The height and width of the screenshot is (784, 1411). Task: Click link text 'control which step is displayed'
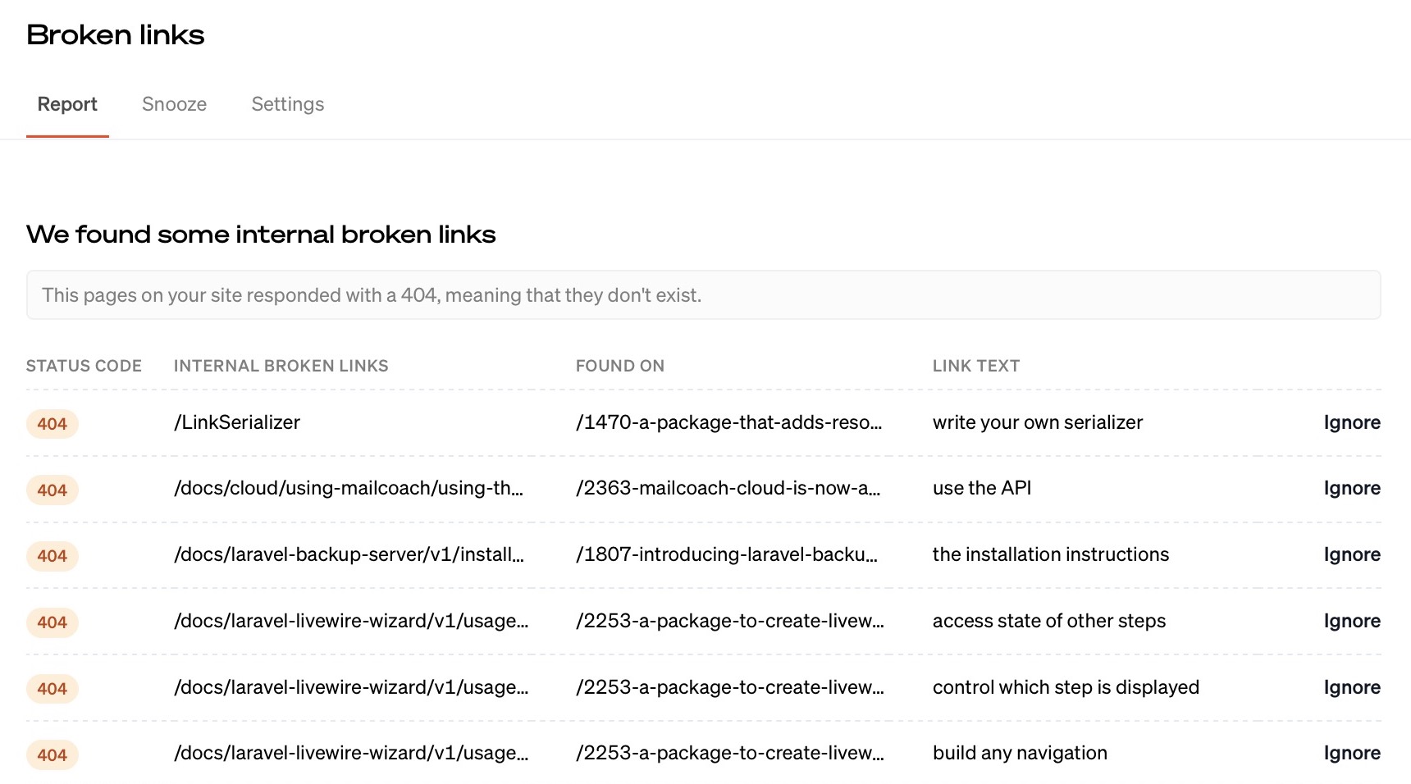(1066, 687)
